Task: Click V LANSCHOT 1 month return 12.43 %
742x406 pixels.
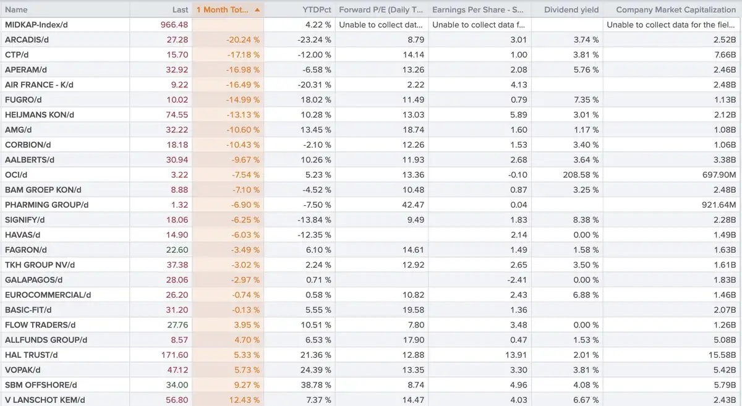Action: tap(244, 399)
